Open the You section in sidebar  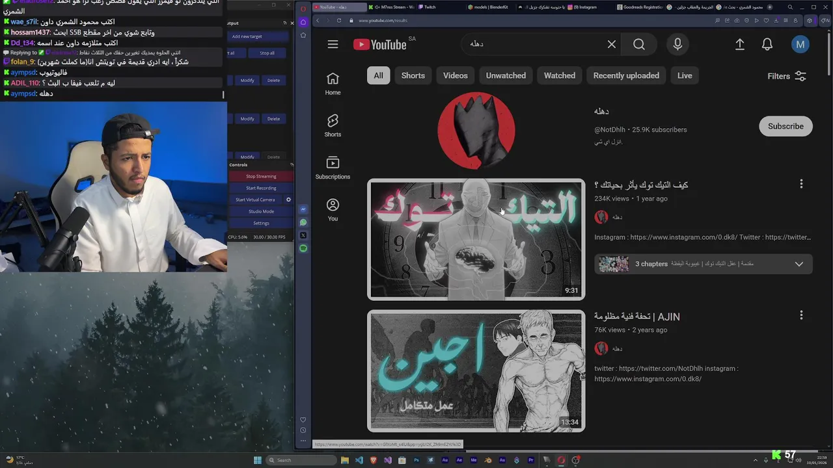pyautogui.click(x=333, y=210)
